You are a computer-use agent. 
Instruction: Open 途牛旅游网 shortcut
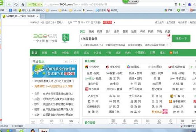click(177, 101)
